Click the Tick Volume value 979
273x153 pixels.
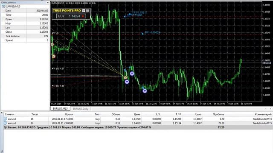point(46,36)
